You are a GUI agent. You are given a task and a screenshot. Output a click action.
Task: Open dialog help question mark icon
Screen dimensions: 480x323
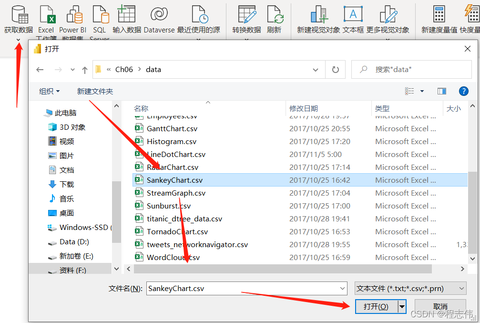coord(463,91)
